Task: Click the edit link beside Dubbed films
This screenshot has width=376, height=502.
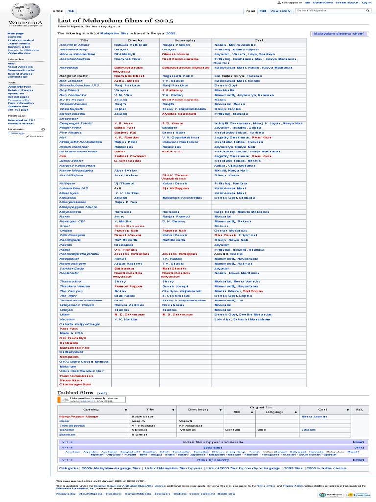Action: tap(102, 394)
